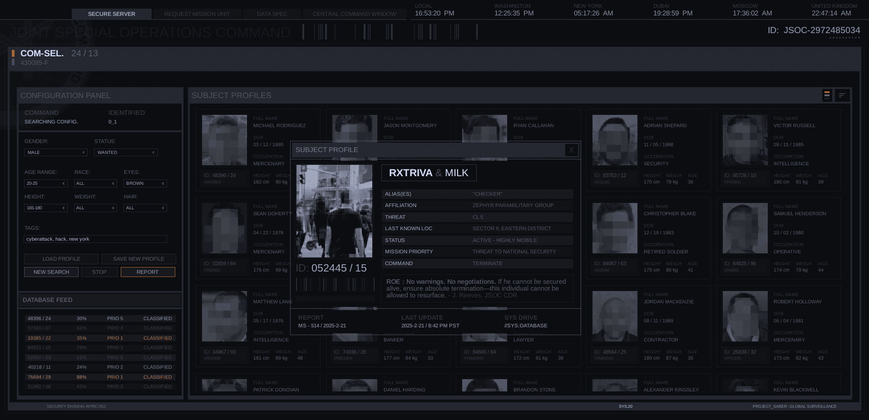Click THREAT TO NATIONAL SECURITY priority

[x=514, y=252]
